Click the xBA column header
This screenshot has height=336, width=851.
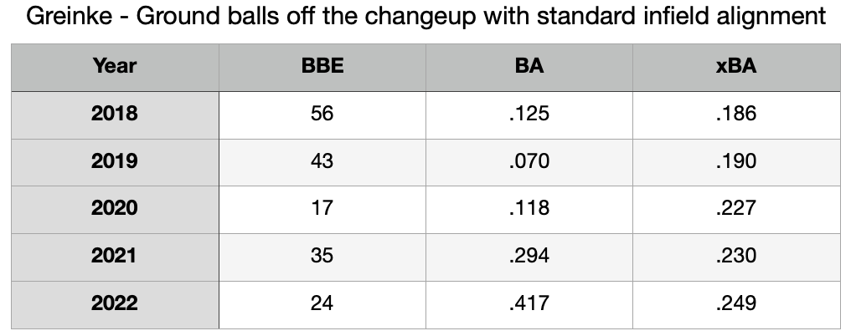[736, 66]
